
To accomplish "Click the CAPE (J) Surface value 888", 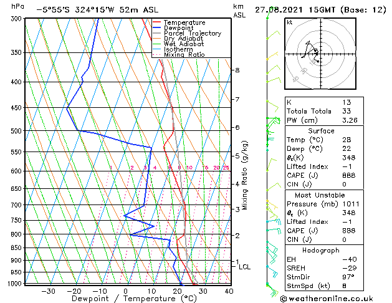I will [x=348, y=175].
